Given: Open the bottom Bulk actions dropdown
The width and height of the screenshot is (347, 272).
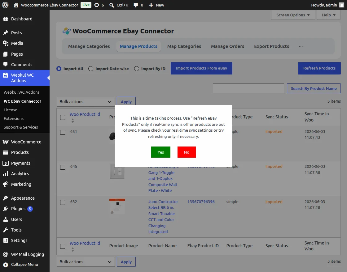Looking at the screenshot, I should coord(86,261).
